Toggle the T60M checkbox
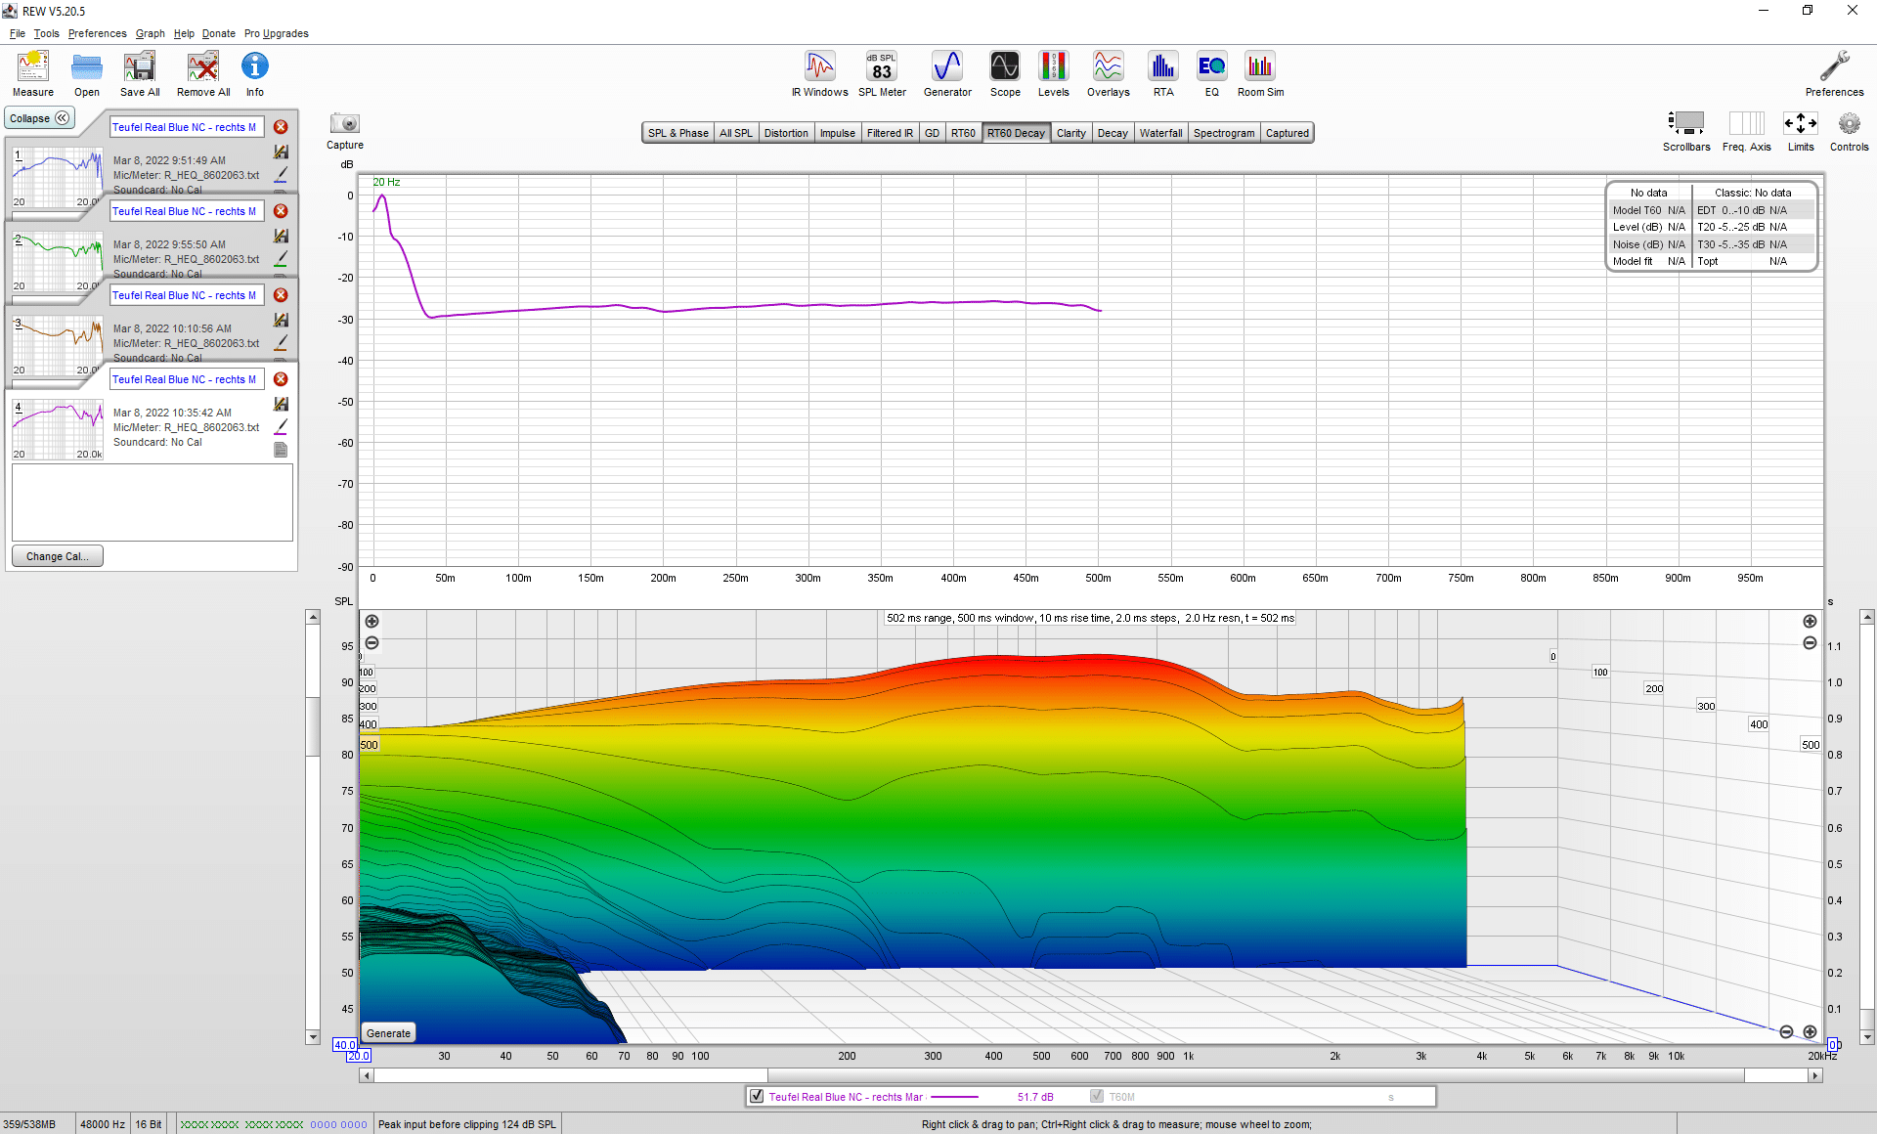The width and height of the screenshot is (1877, 1134). click(1097, 1097)
